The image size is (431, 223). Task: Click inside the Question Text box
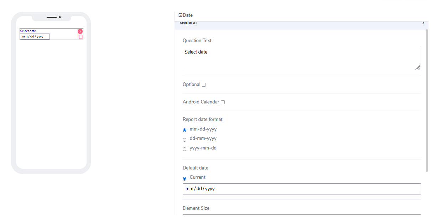click(x=301, y=58)
